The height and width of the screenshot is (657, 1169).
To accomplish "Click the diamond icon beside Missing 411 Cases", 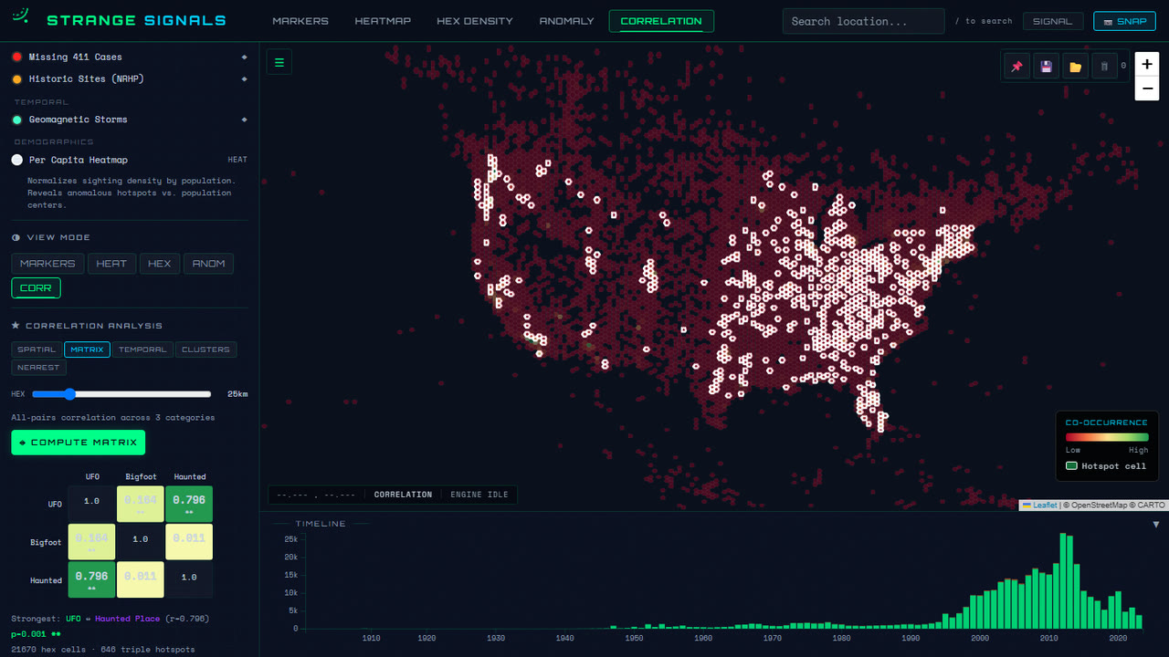I will coord(244,57).
